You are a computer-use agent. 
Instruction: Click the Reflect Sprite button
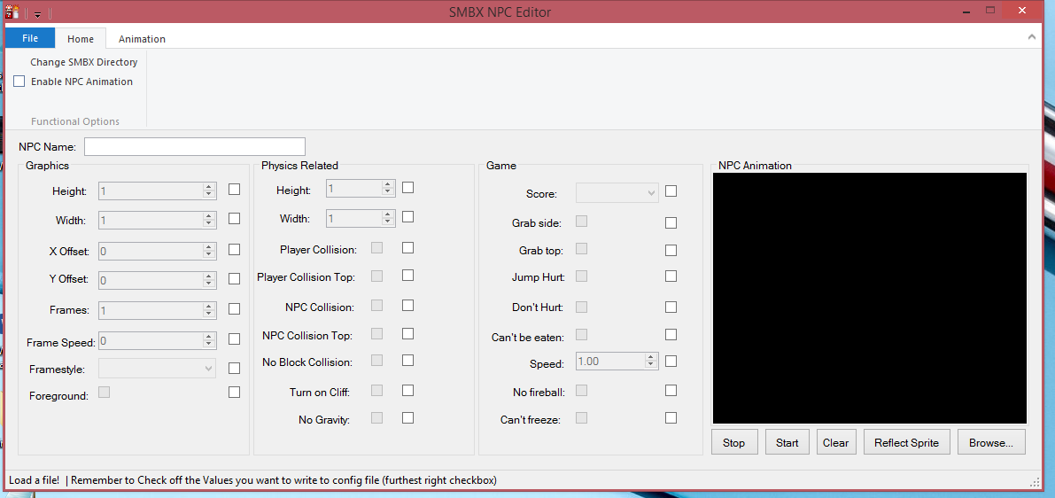coord(906,443)
